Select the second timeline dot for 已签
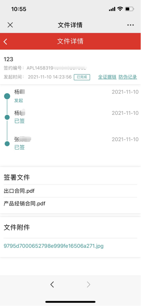This screenshot has height=306, width=141. click(7, 117)
